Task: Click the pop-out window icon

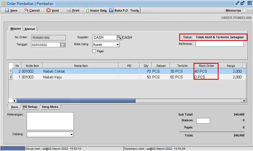Action: (242, 3)
